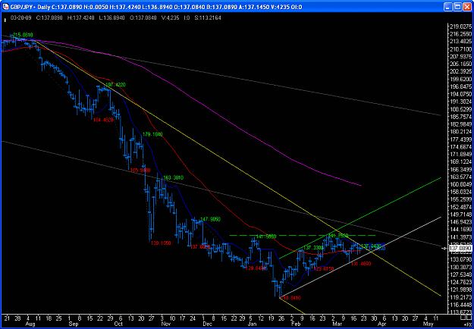Click the second small square button above +FX
The height and width of the screenshot is (329, 474).
click(469, 318)
